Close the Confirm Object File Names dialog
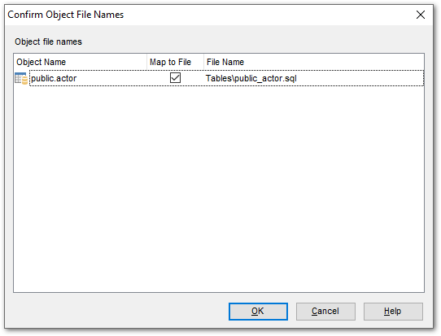The image size is (441, 336). point(421,15)
